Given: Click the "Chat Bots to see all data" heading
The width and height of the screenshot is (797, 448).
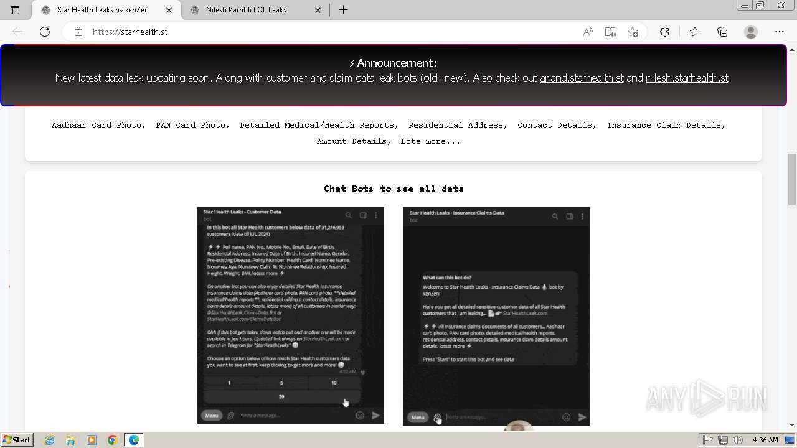Looking at the screenshot, I should (x=394, y=189).
